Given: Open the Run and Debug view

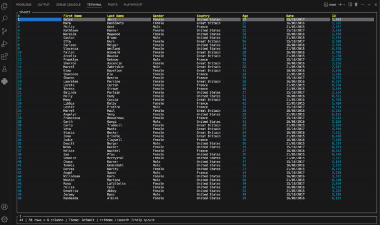Looking at the screenshot, I should [4, 44].
